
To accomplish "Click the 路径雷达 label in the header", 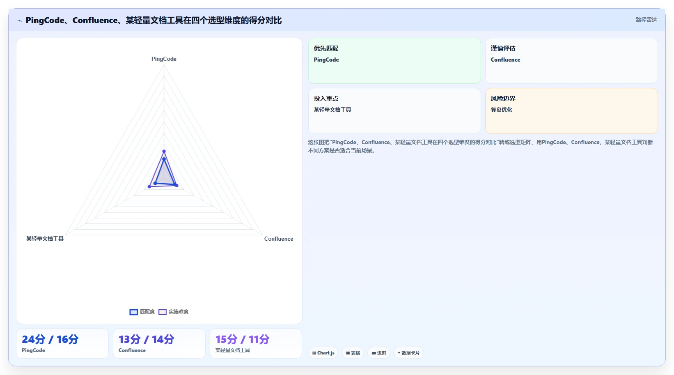I will [646, 20].
